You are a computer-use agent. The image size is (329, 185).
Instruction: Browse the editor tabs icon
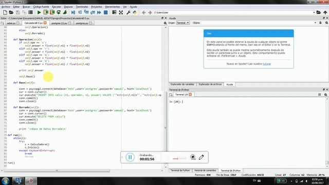click(x=2, y=23)
